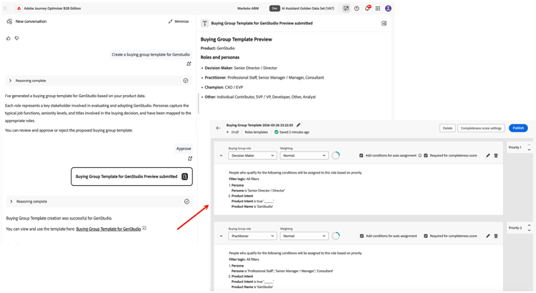Open the Weighting dropdown for Practitioner

(x=304, y=236)
